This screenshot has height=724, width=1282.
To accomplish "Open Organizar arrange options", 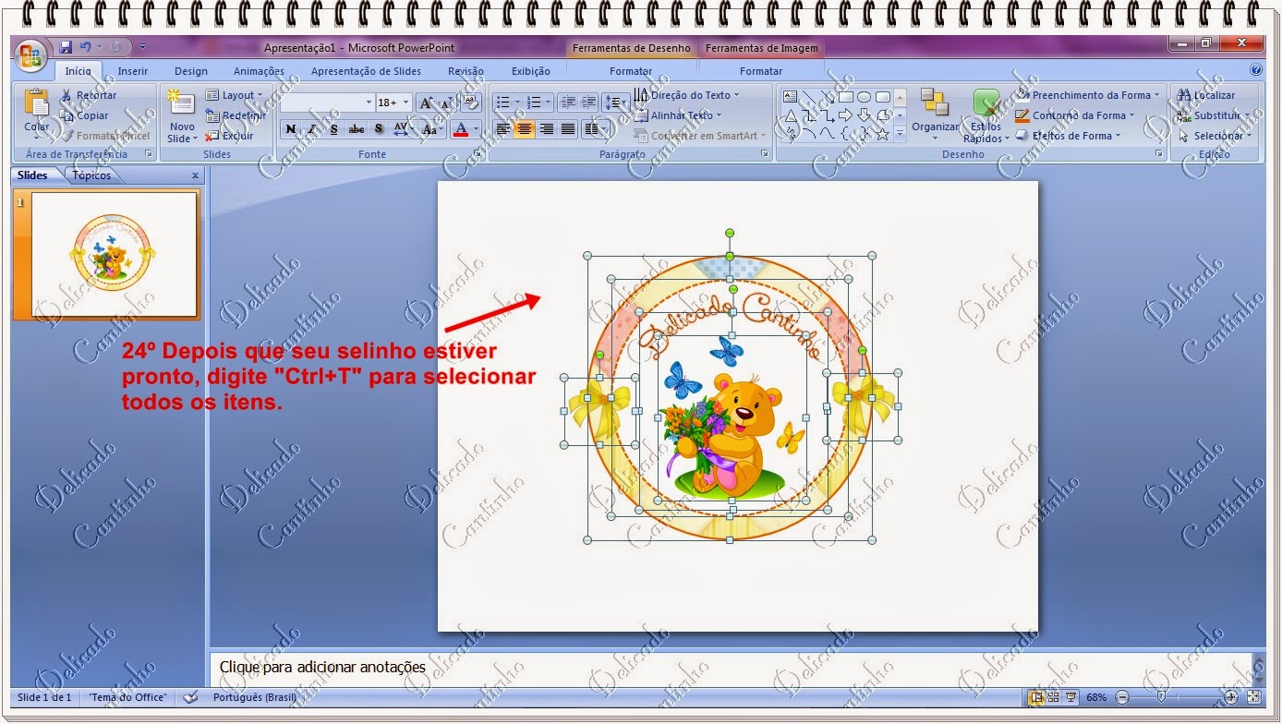I will 935,115.
